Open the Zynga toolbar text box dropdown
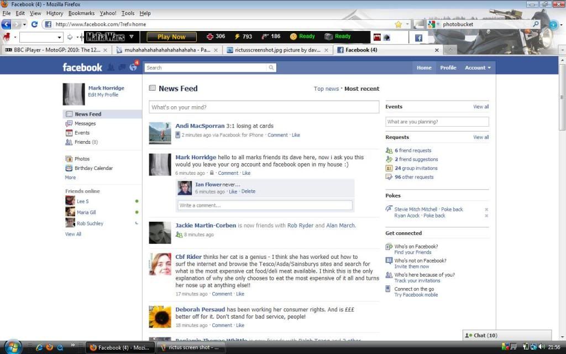Screen dimensions: 566x354 [x=59, y=37]
